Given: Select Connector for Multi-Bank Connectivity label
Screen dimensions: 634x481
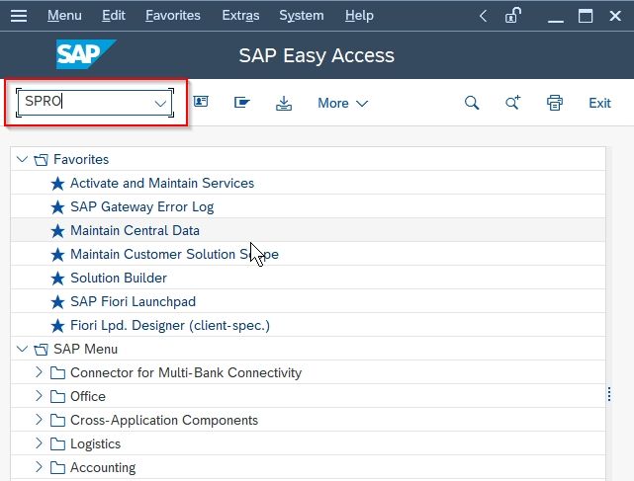Looking at the screenshot, I should (x=186, y=372).
